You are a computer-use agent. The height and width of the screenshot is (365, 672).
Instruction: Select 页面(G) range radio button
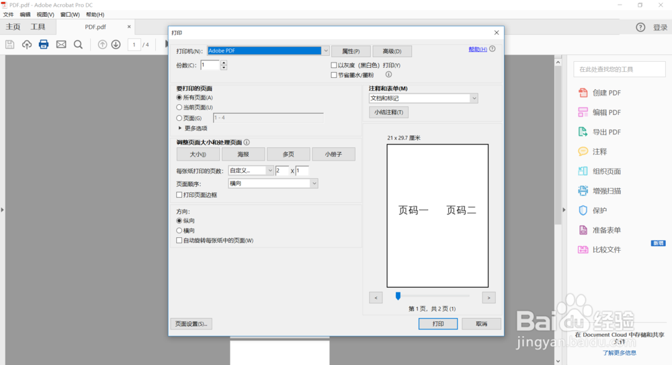pos(179,118)
